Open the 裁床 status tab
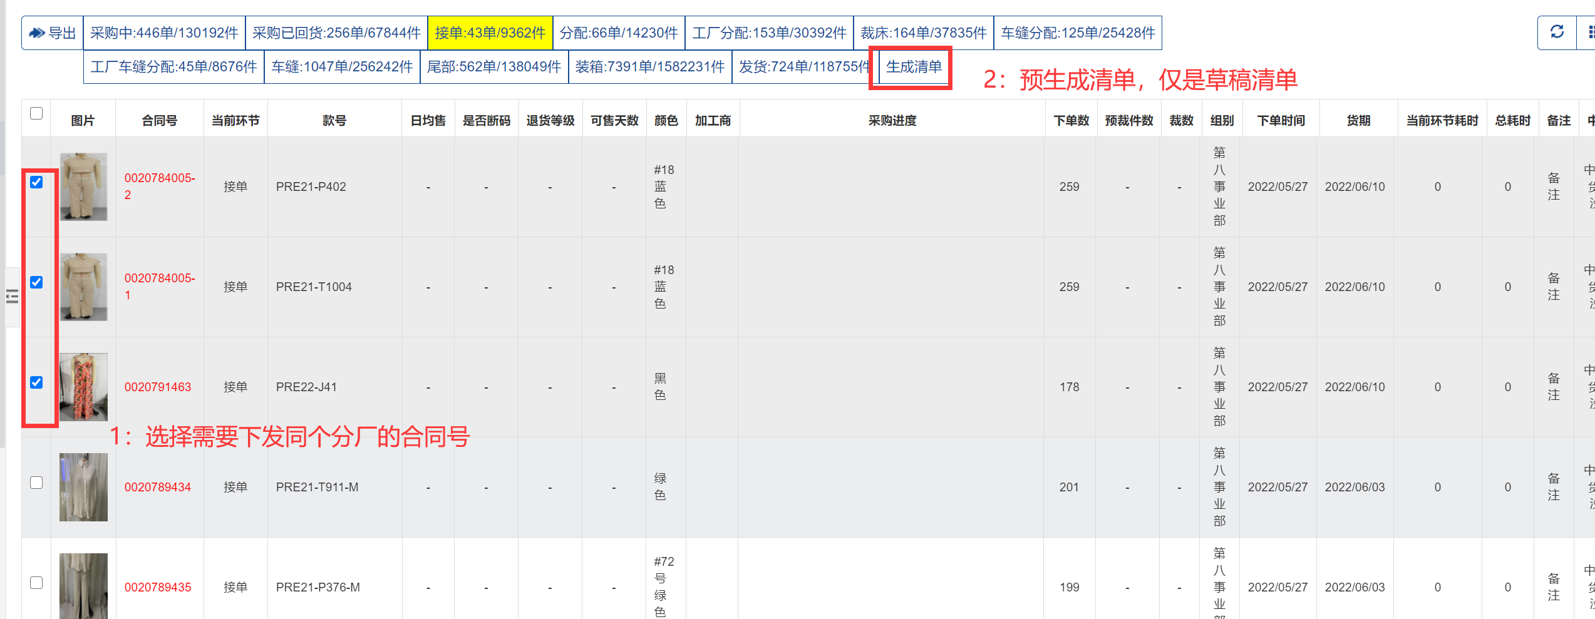This screenshot has height=619, width=1595. click(x=923, y=33)
